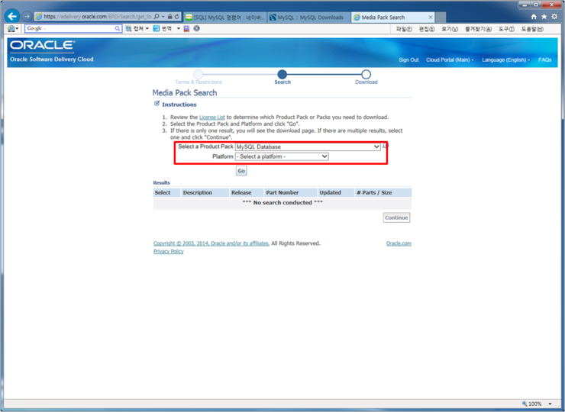Open the Cloud Portal (Main) menu
565x412 pixels.
pyautogui.click(x=450, y=60)
